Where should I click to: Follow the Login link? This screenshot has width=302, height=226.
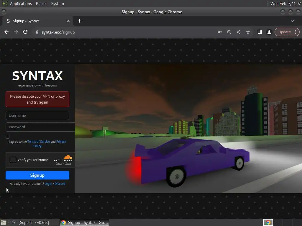[48, 184]
